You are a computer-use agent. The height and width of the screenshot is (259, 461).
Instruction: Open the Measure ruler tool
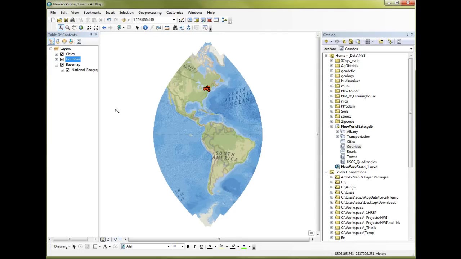(167, 28)
